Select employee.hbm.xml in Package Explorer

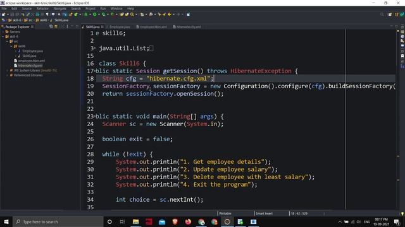pos(31,61)
